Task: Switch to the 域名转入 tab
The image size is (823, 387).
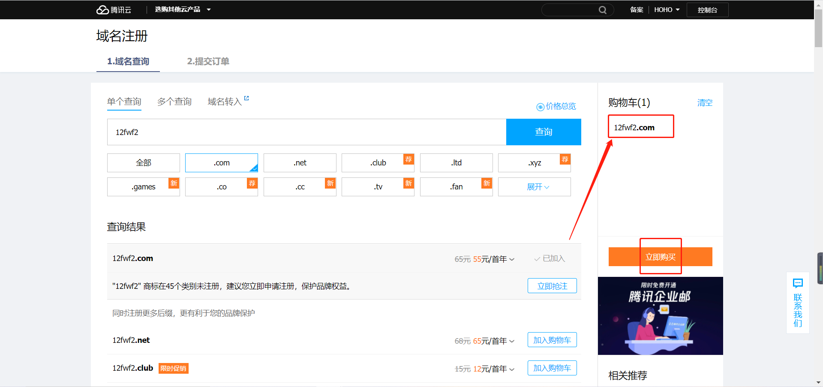Action: click(224, 102)
